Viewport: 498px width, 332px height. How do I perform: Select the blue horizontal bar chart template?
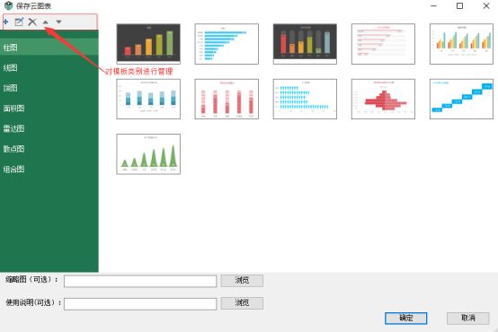tap(227, 44)
